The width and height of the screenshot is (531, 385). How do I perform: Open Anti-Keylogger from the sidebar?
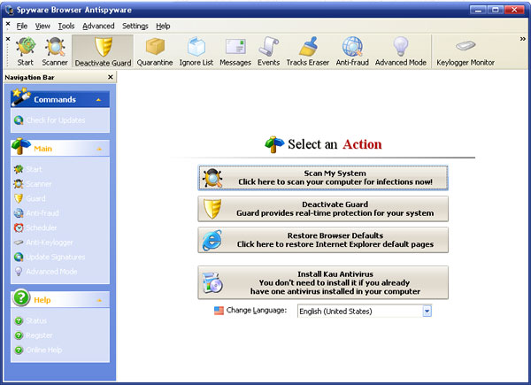[43, 243]
